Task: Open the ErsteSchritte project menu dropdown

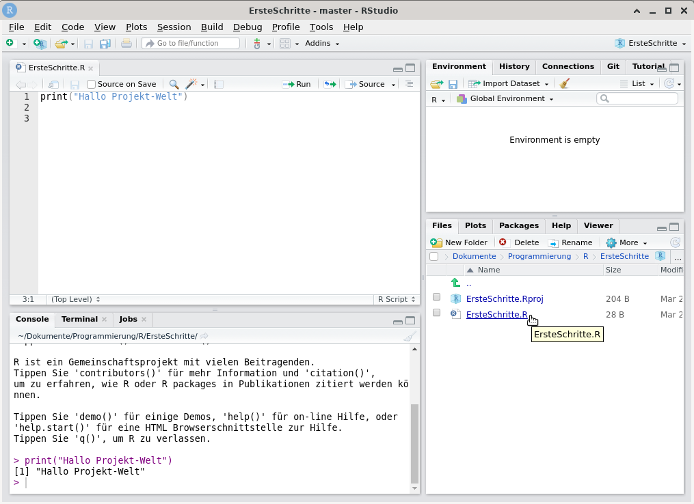Action: click(x=650, y=43)
